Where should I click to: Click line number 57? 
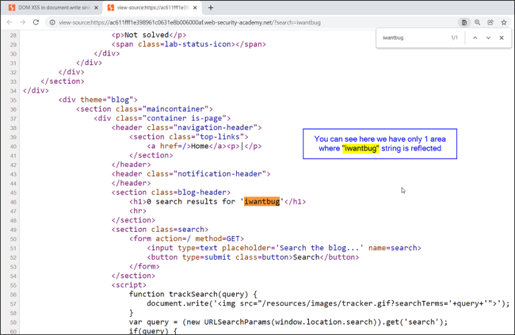pos(13,304)
